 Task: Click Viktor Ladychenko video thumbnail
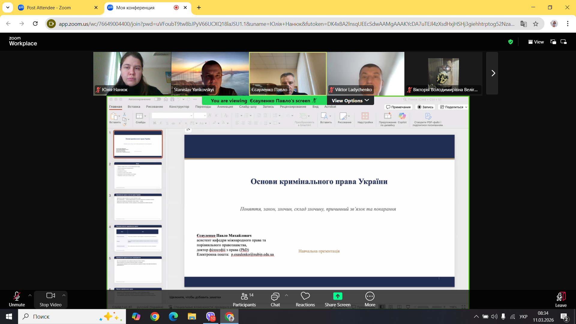[365, 73]
